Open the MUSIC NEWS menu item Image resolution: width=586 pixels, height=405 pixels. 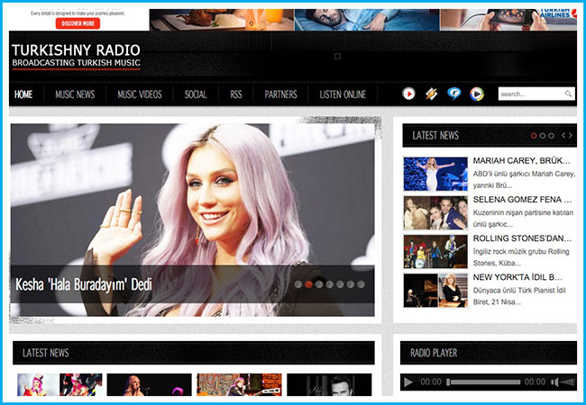coord(75,94)
